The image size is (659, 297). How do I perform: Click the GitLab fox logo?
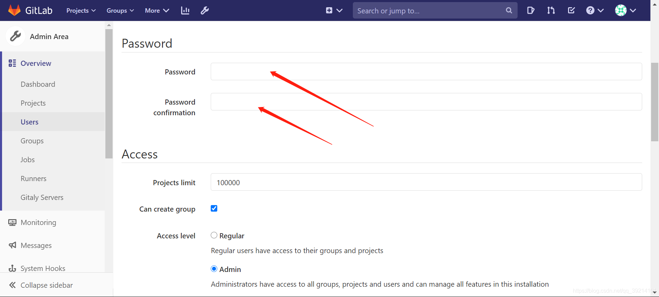click(x=14, y=10)
